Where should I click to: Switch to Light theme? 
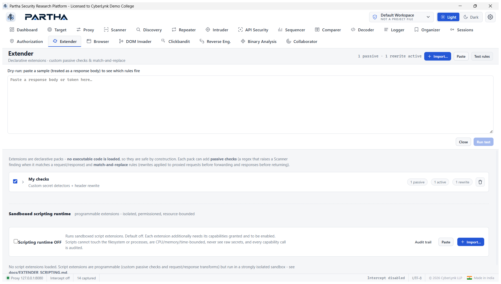pyautogui.click(x=448, y=17)
